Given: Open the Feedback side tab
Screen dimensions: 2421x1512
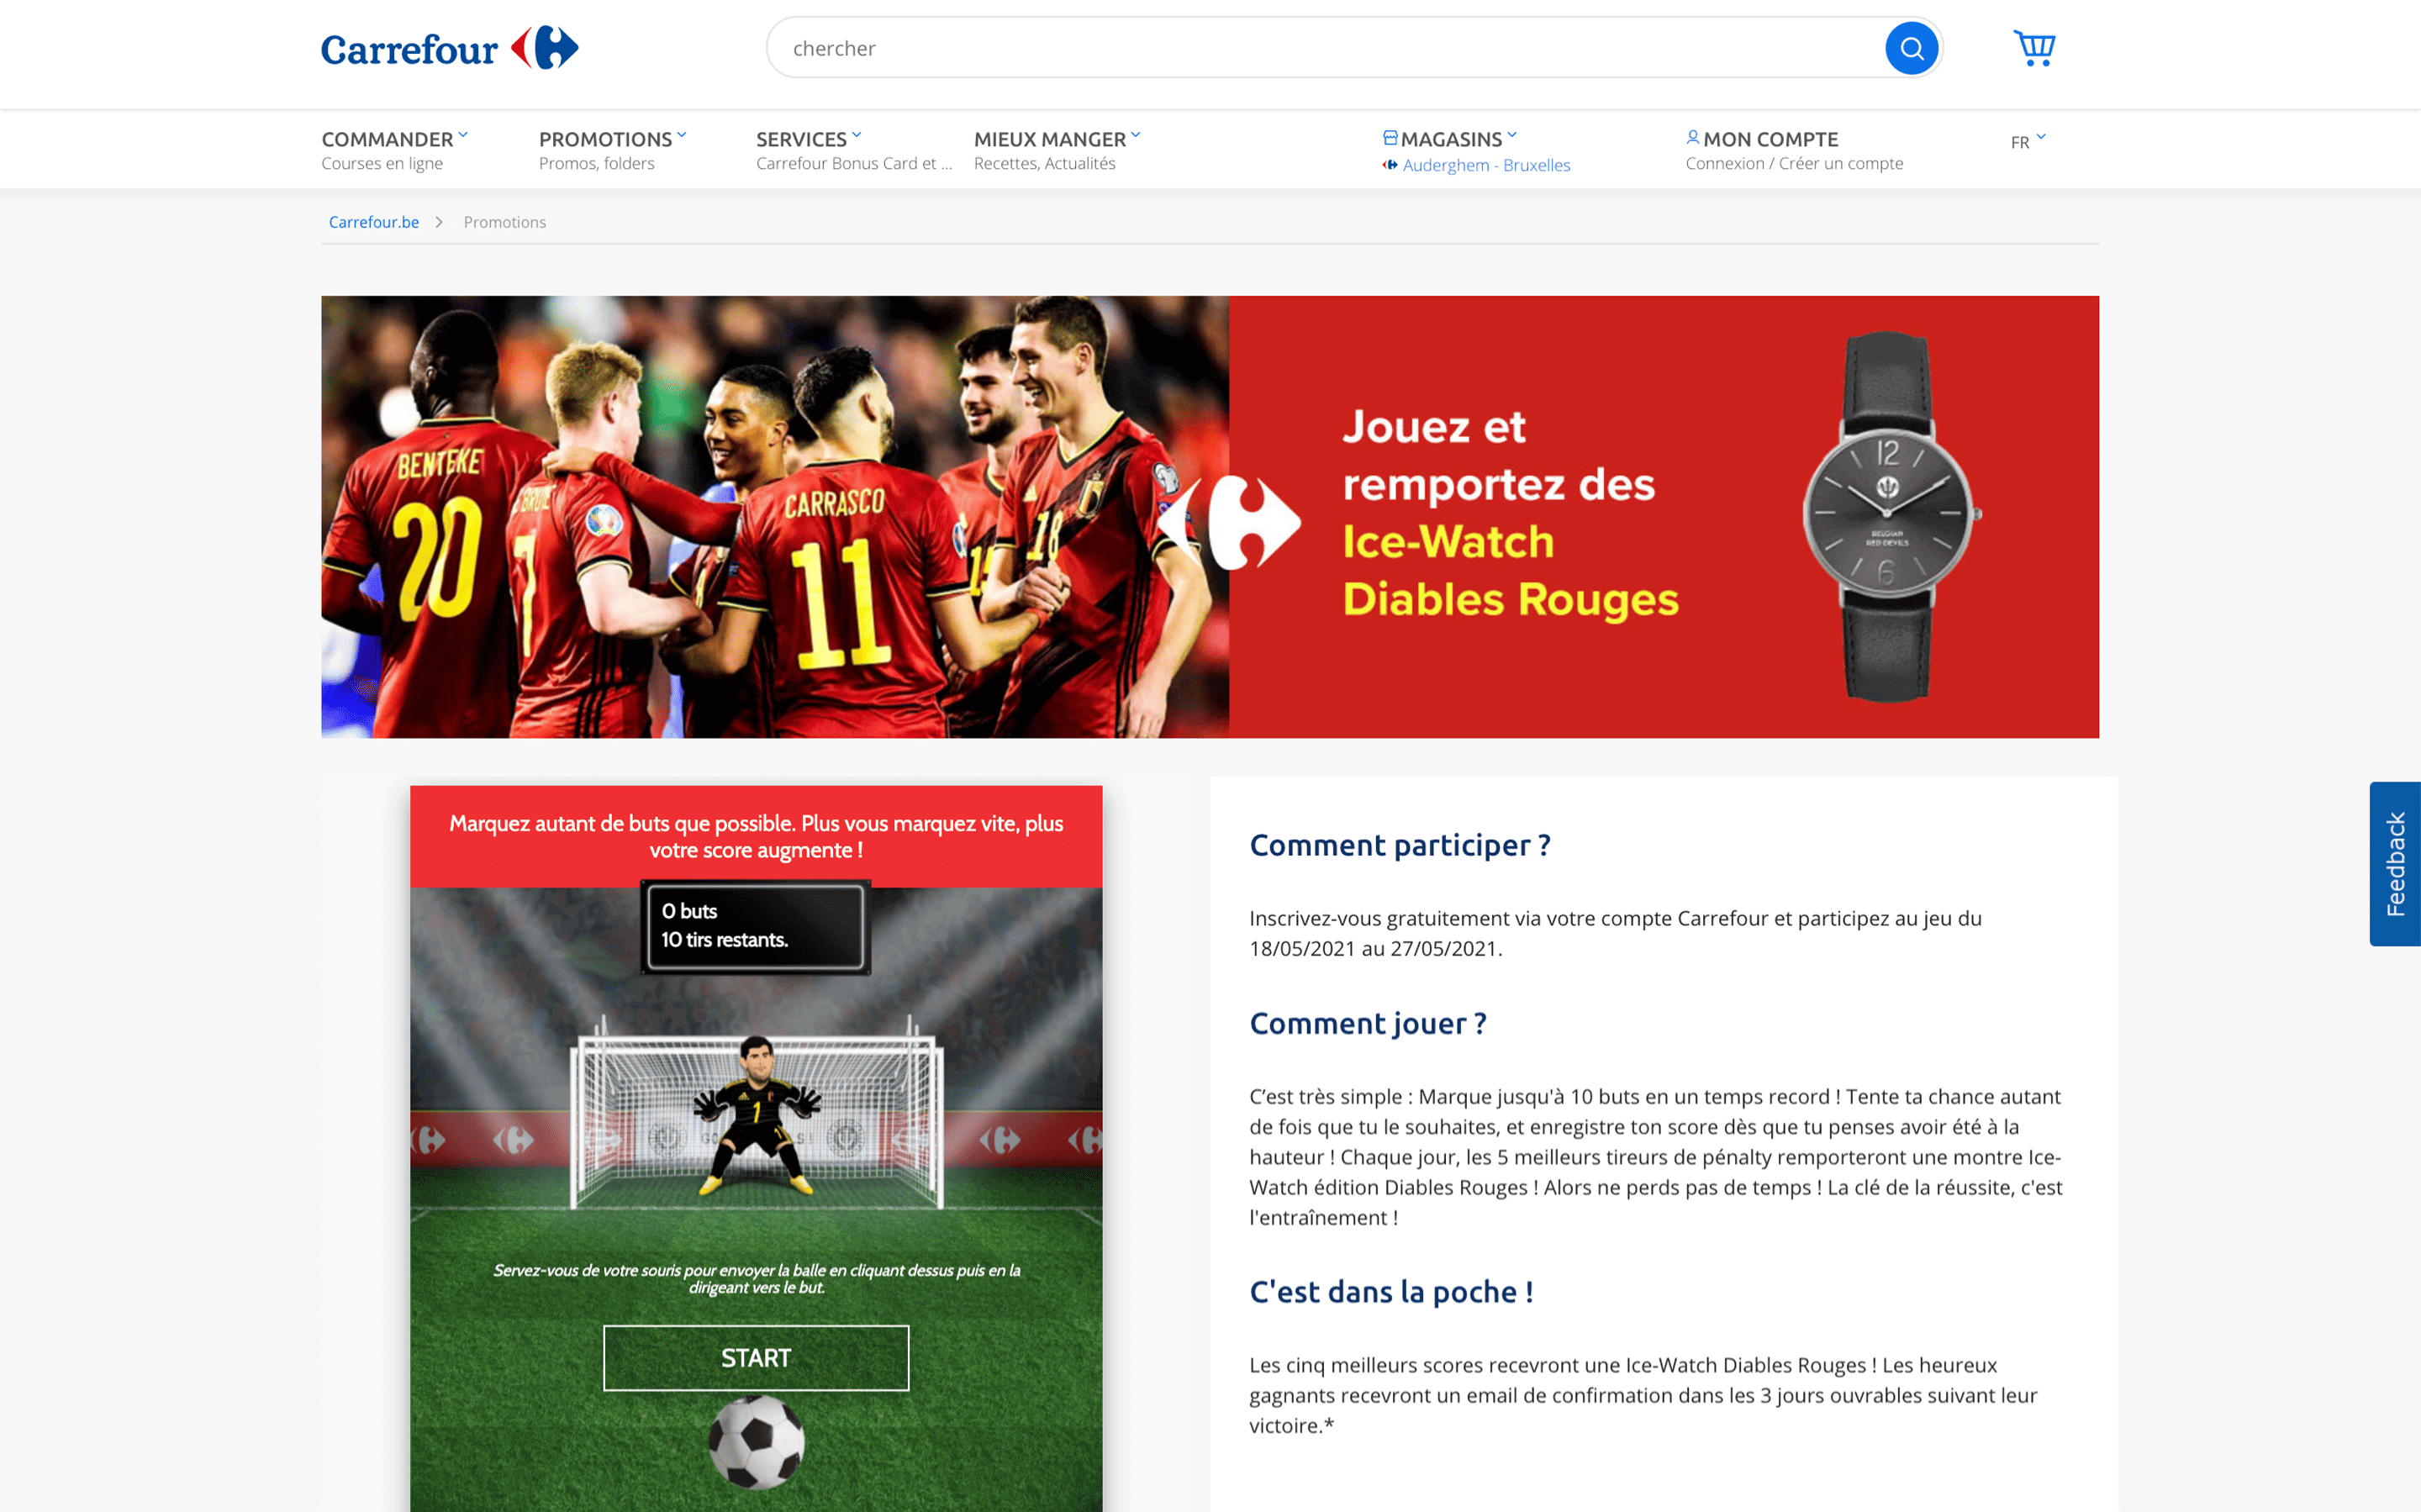Looking at the screenshot, I should (x=2395, y=864).
